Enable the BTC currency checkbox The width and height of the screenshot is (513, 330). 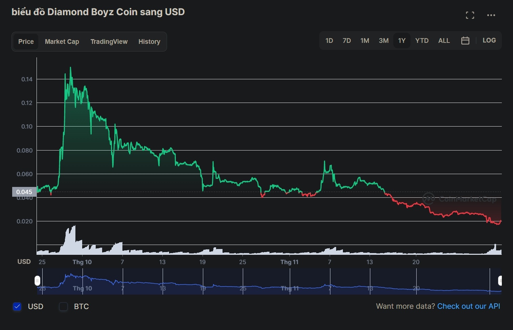tap(64, 306)
